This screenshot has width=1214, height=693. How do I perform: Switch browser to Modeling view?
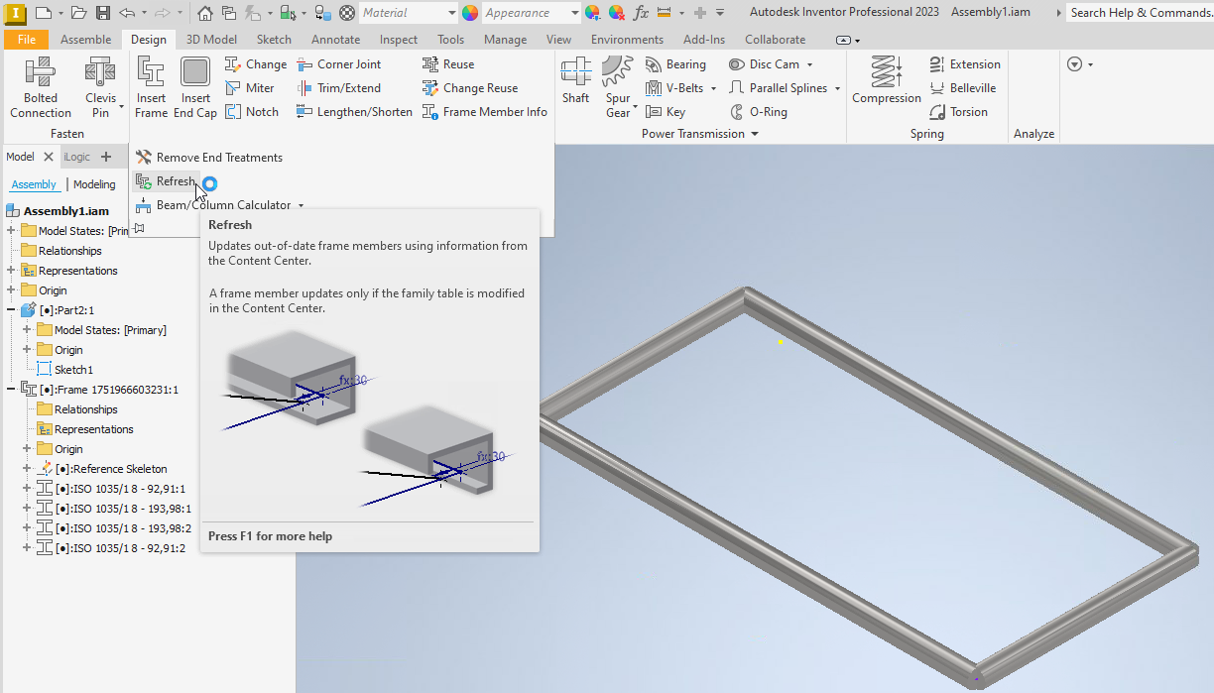click(x=94, y=184)
